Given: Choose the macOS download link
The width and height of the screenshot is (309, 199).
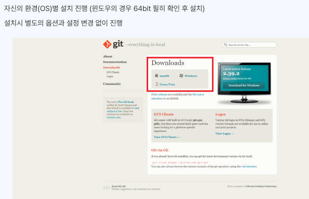Looking at the screenshot, I should 164,76.
